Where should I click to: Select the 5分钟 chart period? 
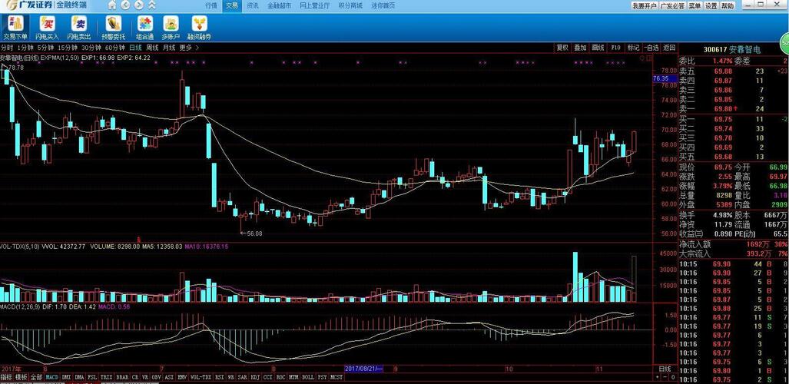pos(45,48)
